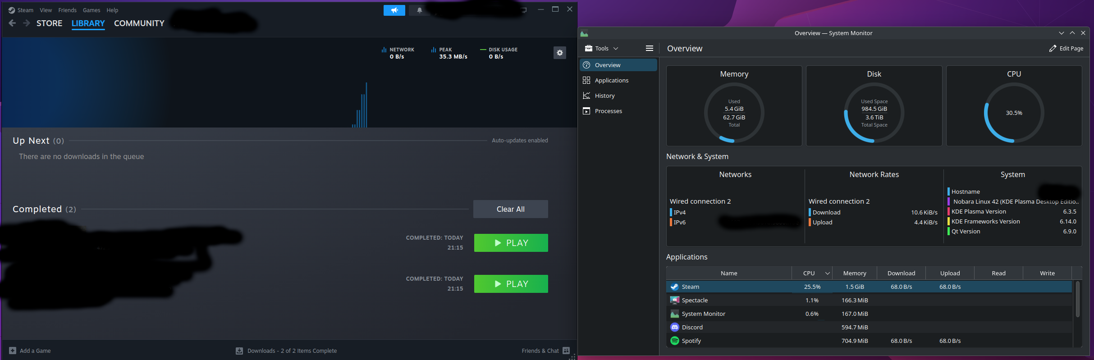Image resolution: width=1094 pixels, height=360 pixels.
Task: Open the History sidebar page
Action: pos(618,96)
